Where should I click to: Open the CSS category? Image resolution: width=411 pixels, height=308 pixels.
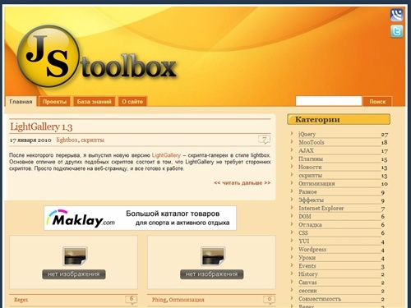coord(303,233)
